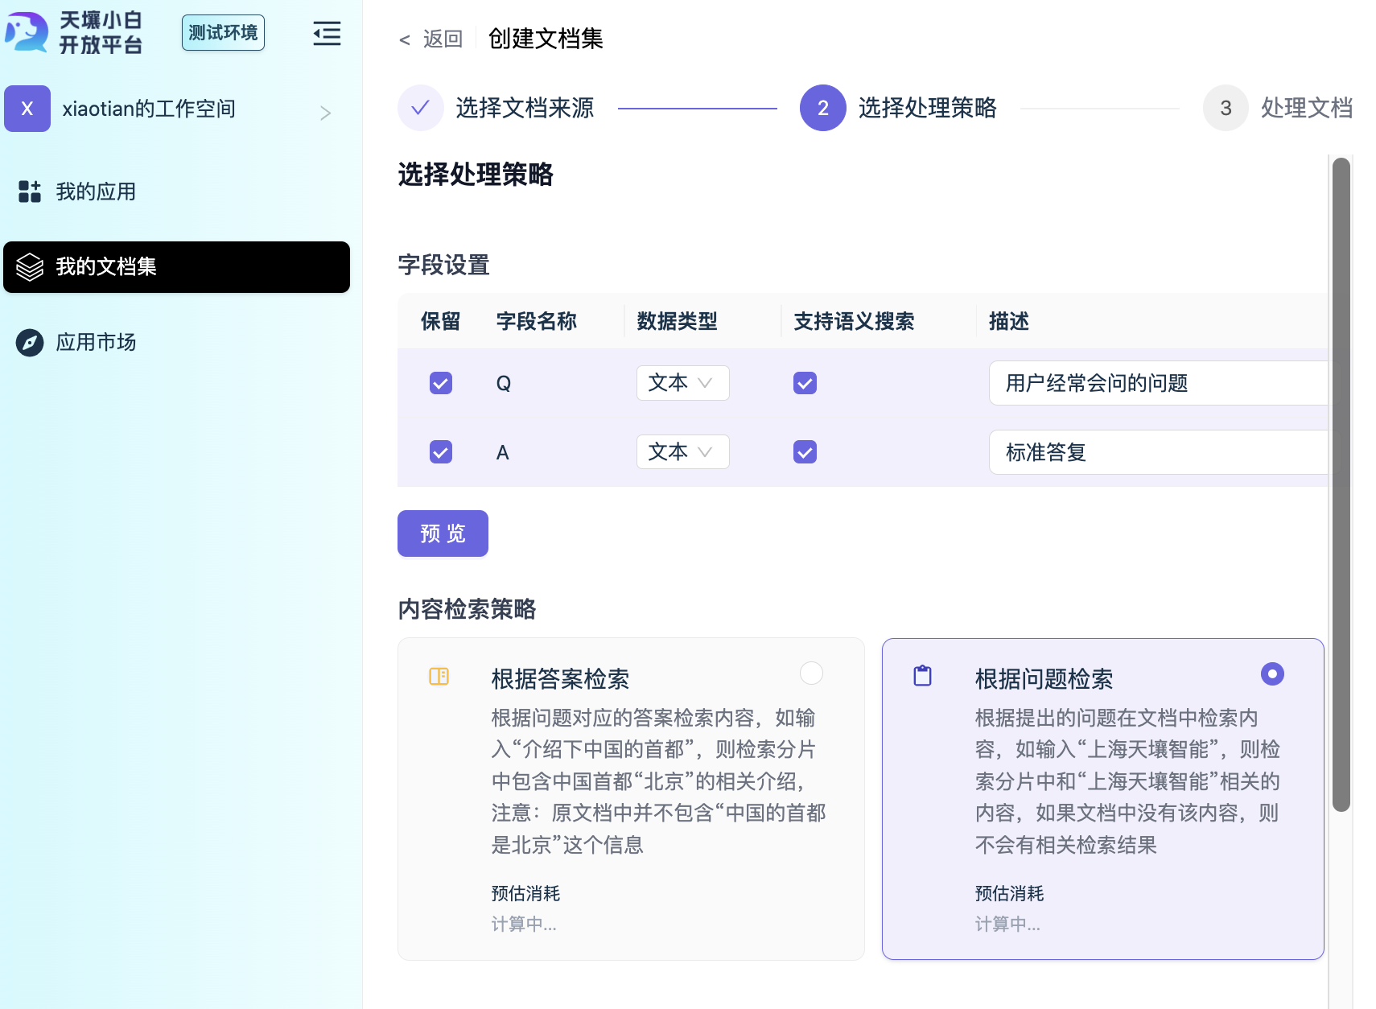Viewport: 1376px width, 1009px height.
Task: Click the 数据类型 column header
Action: (x=677, y=322)
